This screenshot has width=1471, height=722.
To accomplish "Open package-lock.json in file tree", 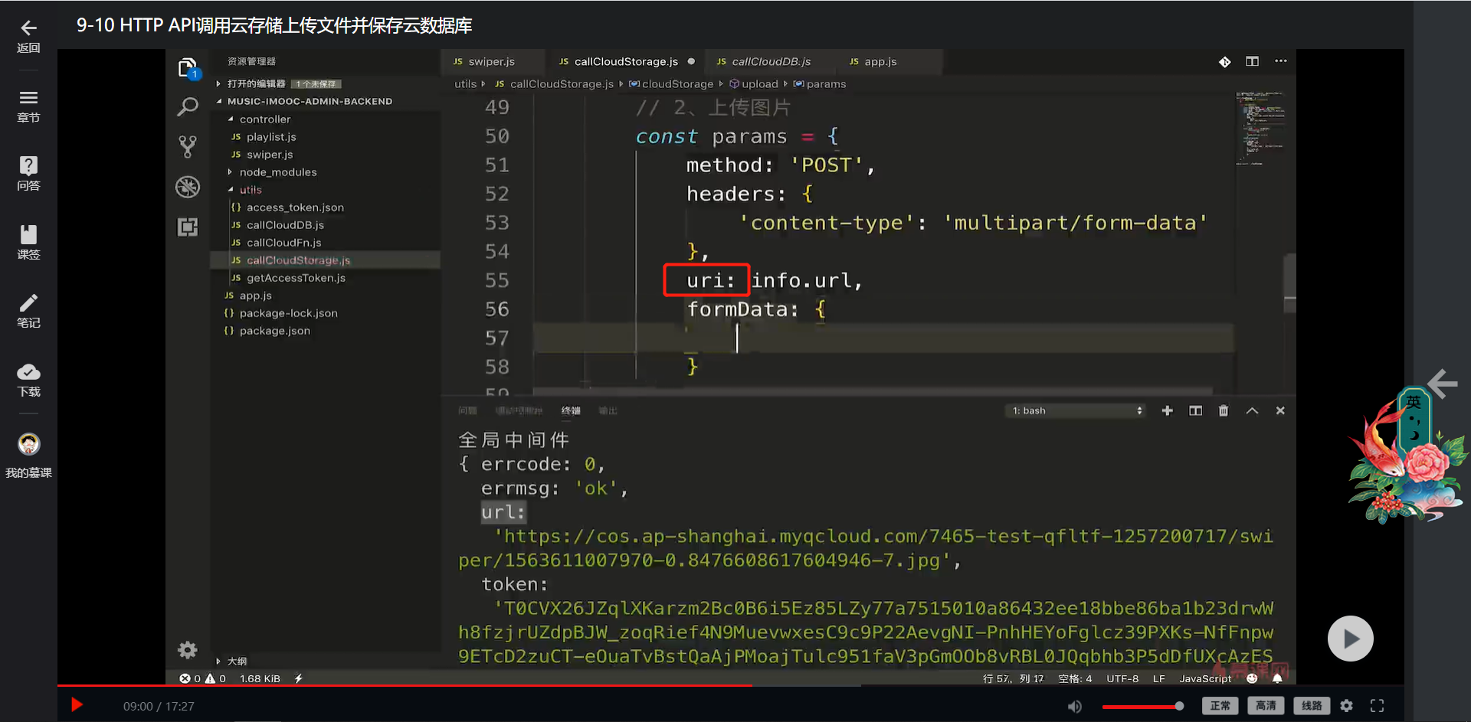I will [288, 313].
